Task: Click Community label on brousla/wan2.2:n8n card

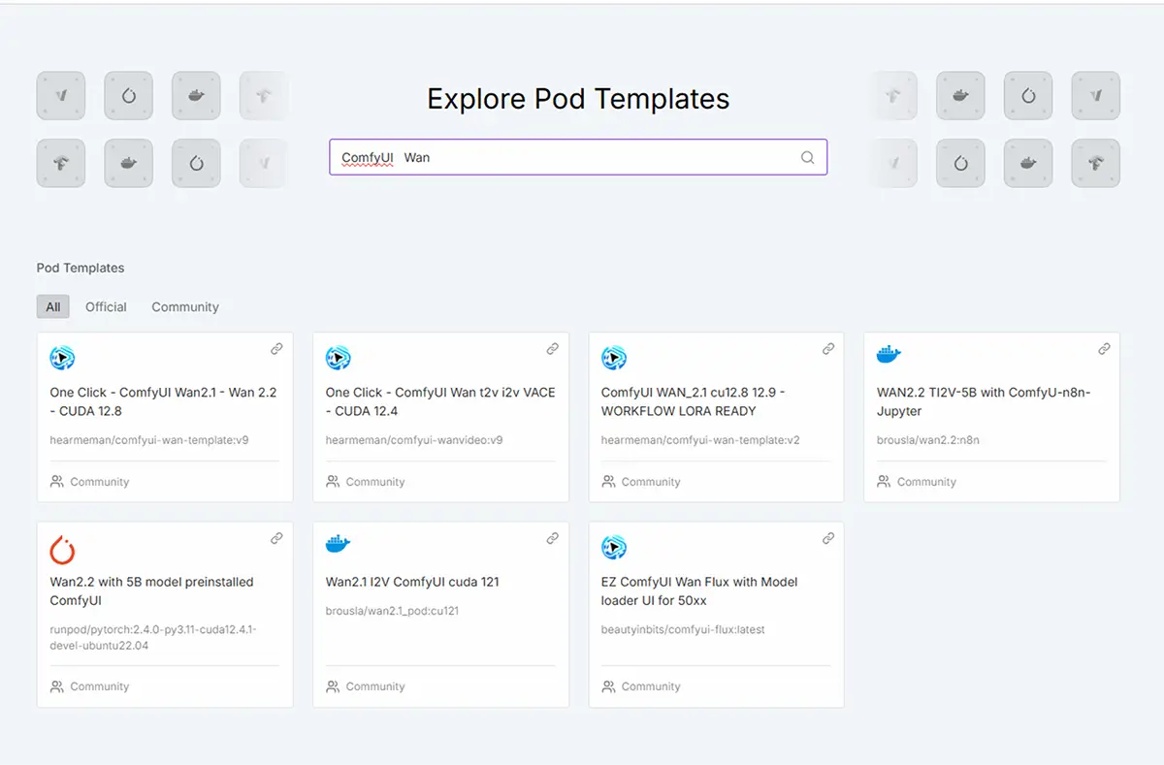Action: click(x=925, y=482)
